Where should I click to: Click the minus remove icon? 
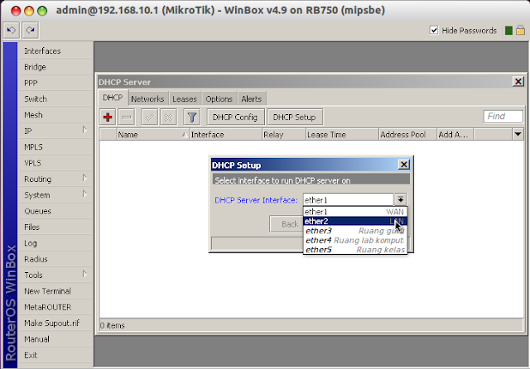pos(127,117)
